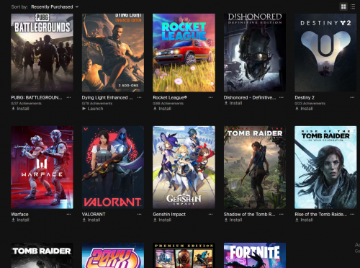Open the Destiny 2 three-dot options menu

(352, 97)
